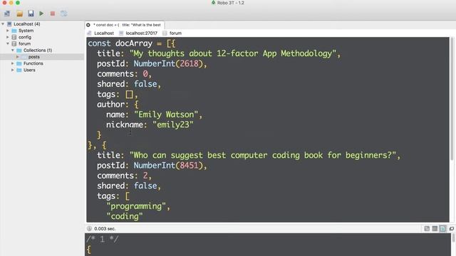Close the query tab with its X icon

coord(88,25)
